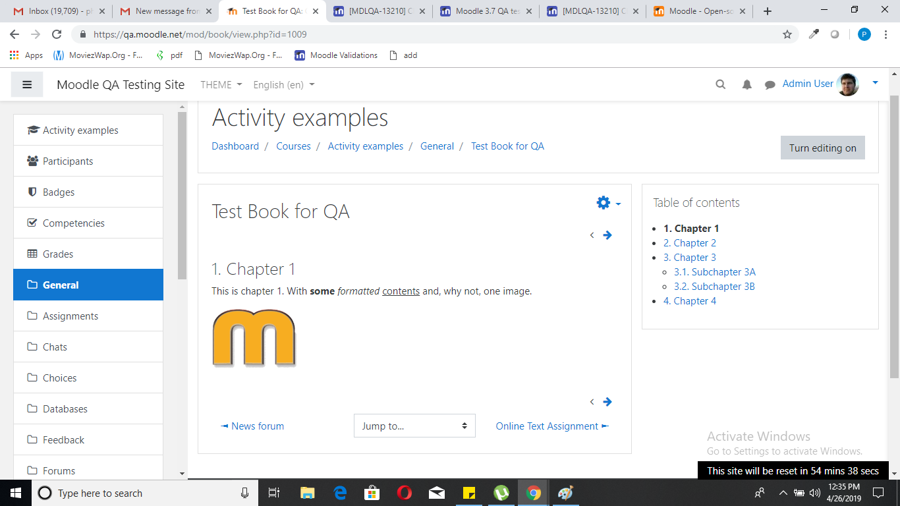This screenshot has height=506, width=900.
Task: Click the browser address bar URL
Action: click(200, 34)
